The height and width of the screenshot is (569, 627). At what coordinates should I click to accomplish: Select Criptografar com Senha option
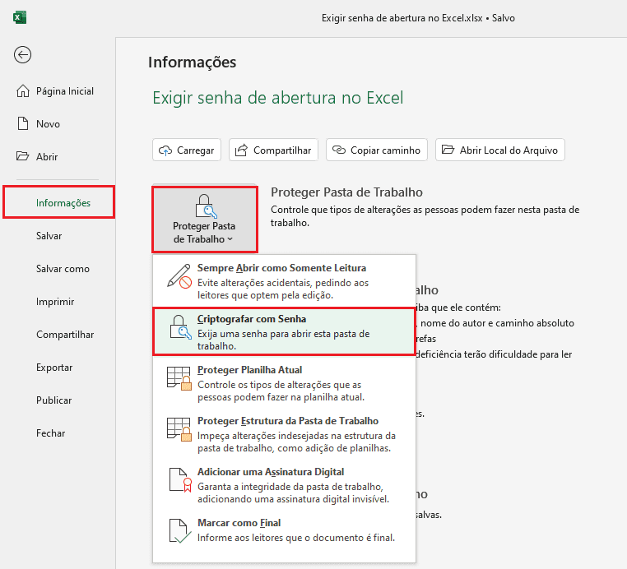(285, 331)
